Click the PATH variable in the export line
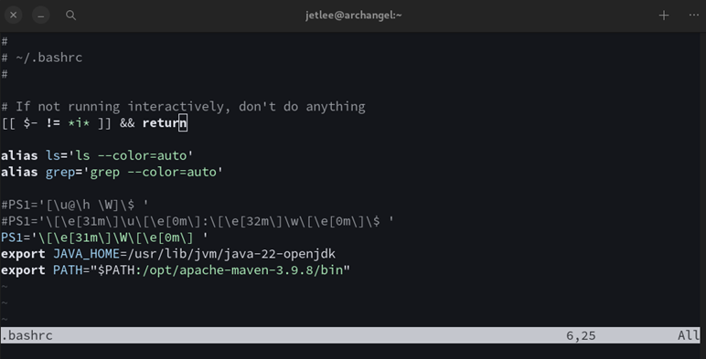 pos(68,270)
